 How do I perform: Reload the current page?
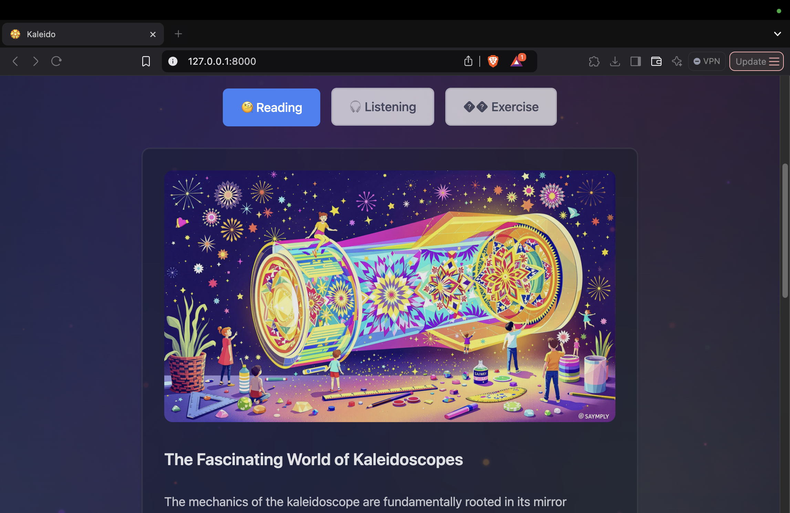coord(56,61)
